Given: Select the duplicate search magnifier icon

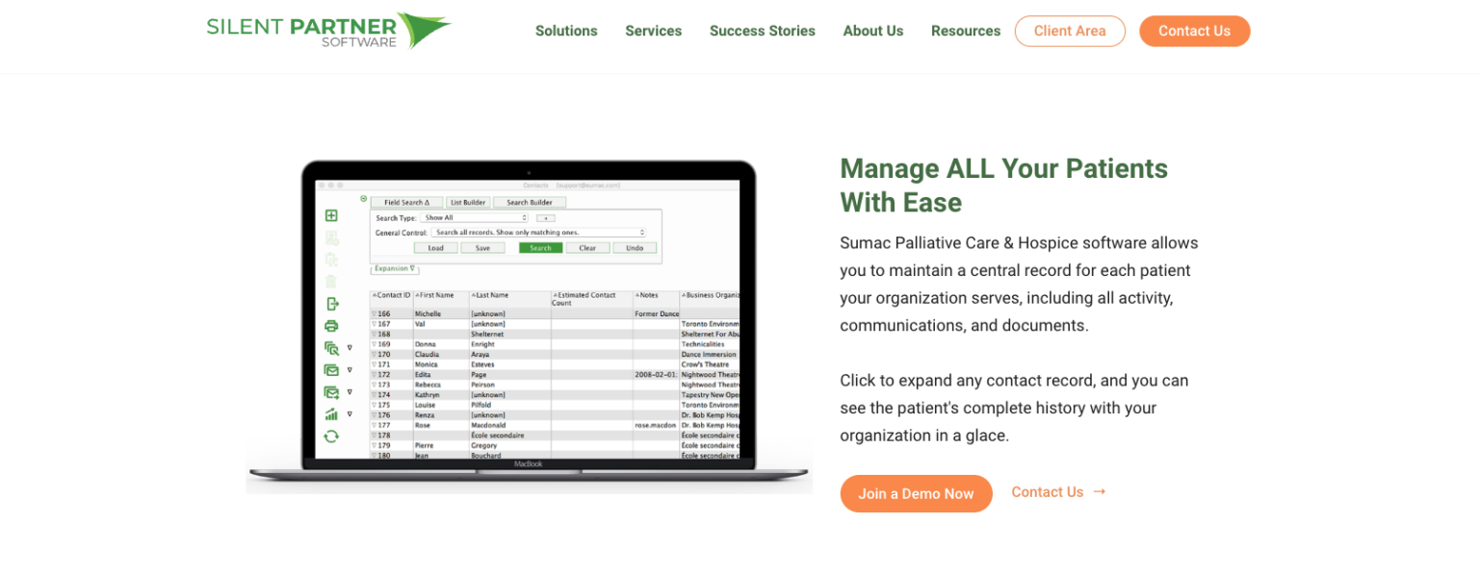Looking at the screenshot, I should point(331,347).
